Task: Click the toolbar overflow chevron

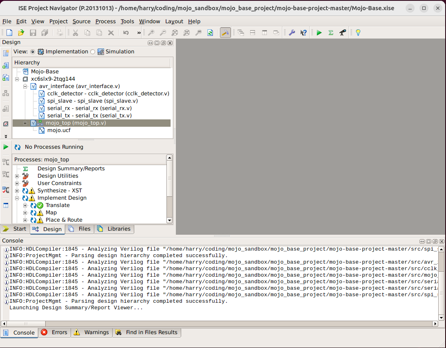Action: (x=139, y=33)
